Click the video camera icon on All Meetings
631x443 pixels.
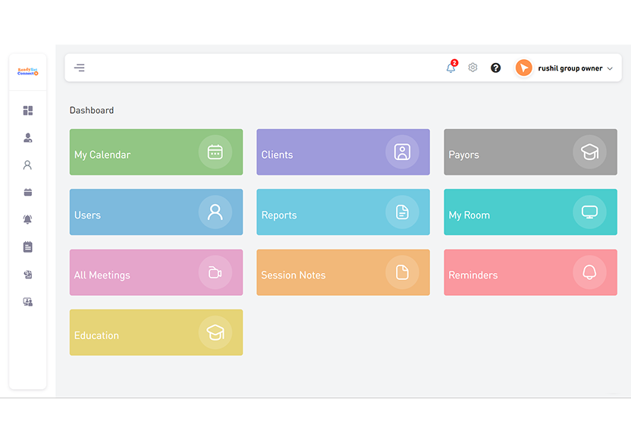click(215, 272)
